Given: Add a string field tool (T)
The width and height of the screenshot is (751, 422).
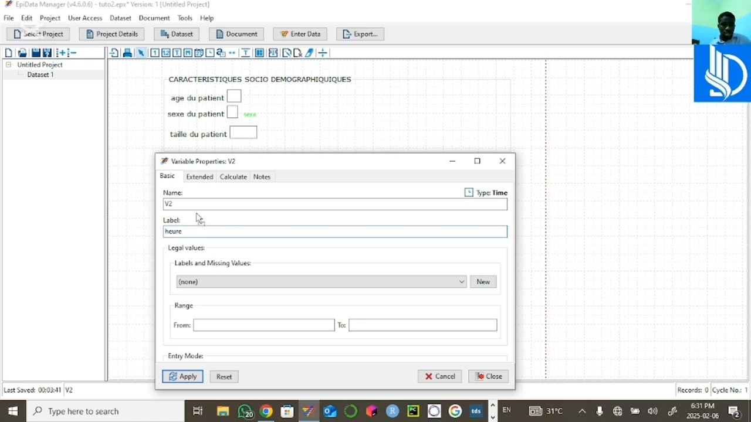Looking at the screenshot, I should 178,53.
